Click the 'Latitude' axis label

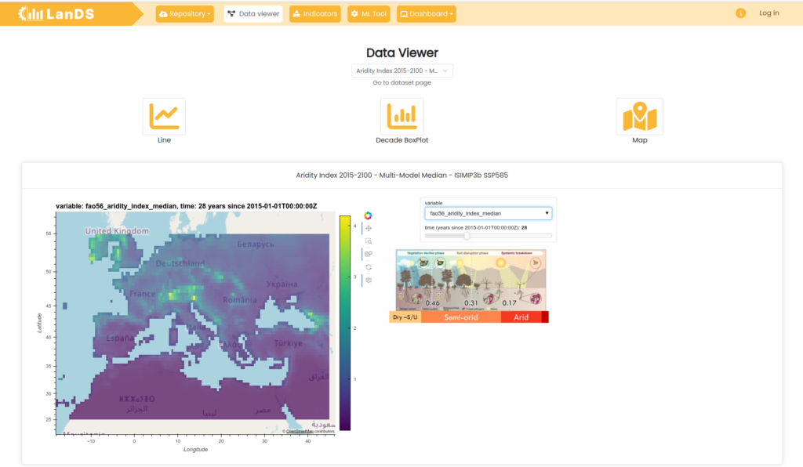click(x=39, y=323)
